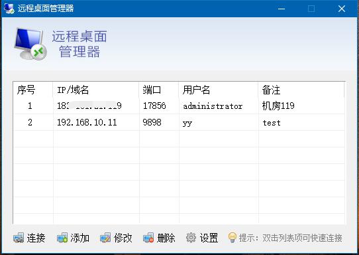Minimize the 远程桌面管理器 window
The width and height of the screenshot is (359, 255).
point(282,9)
